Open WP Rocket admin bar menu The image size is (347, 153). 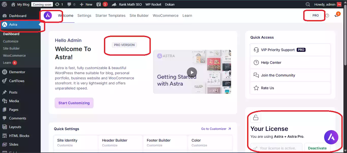point(153,4)
